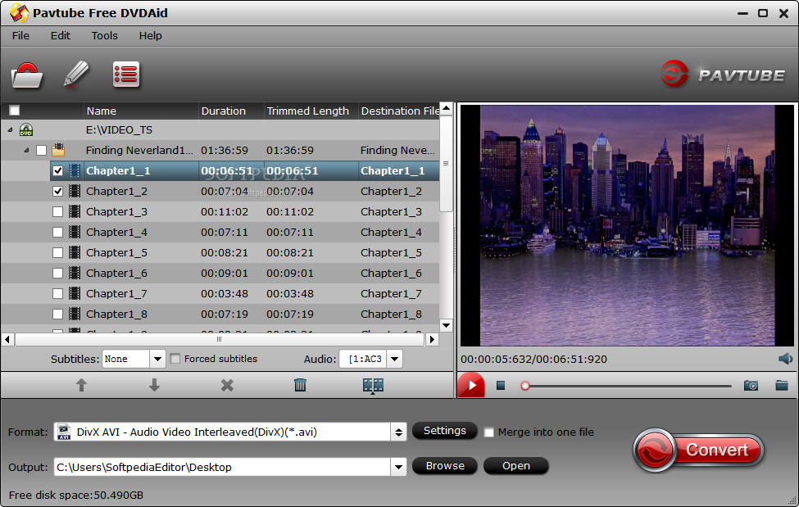
Task: Open the Output path dropdown arrow
Action: point(398,467)
